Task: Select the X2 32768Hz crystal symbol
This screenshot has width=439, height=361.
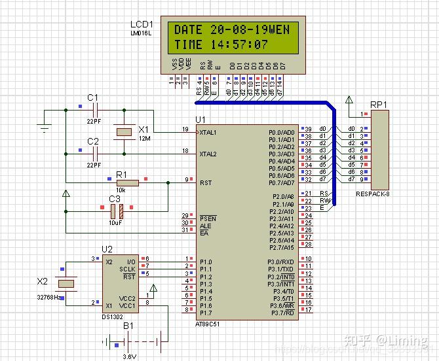Action: coord(66,284)
